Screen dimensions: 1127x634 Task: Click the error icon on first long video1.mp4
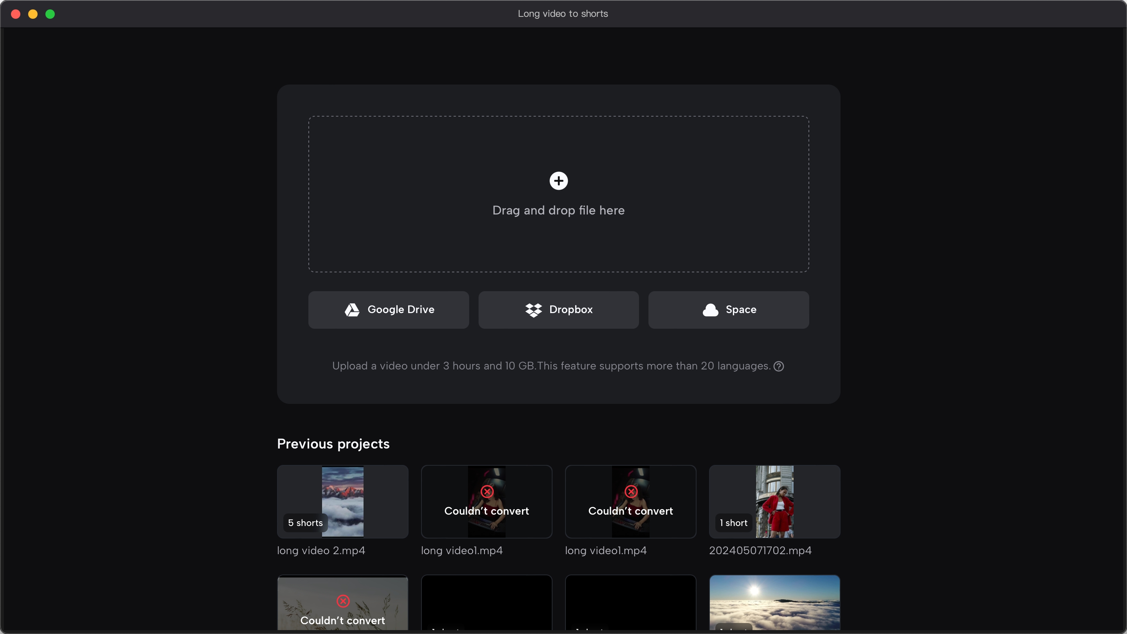[486, 492]
